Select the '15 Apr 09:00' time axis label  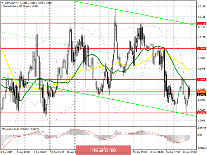click(140, 152)
